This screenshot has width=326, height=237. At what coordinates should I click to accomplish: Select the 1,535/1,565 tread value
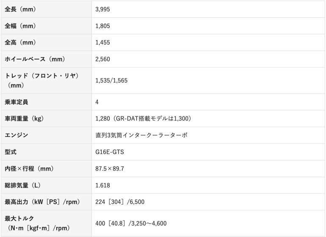pos(111,80)
